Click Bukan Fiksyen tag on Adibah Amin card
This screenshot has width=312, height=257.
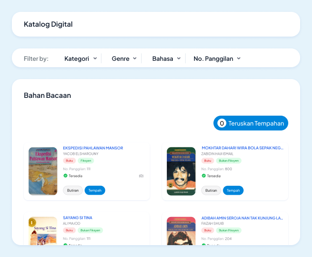pyautogui.click(x=229, y=230)
